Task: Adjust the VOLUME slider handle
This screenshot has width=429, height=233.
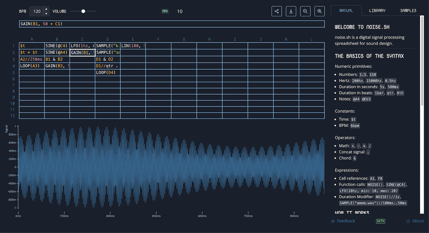Action: pyautogui.click(x=83, y=11)
